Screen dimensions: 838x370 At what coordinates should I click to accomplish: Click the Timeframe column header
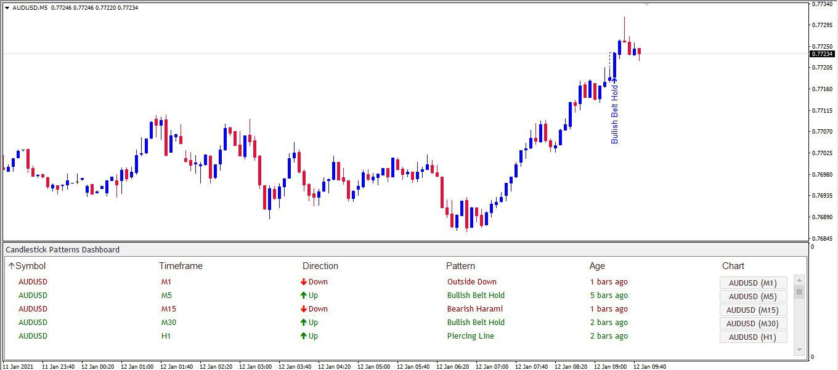tap(181, 266)
